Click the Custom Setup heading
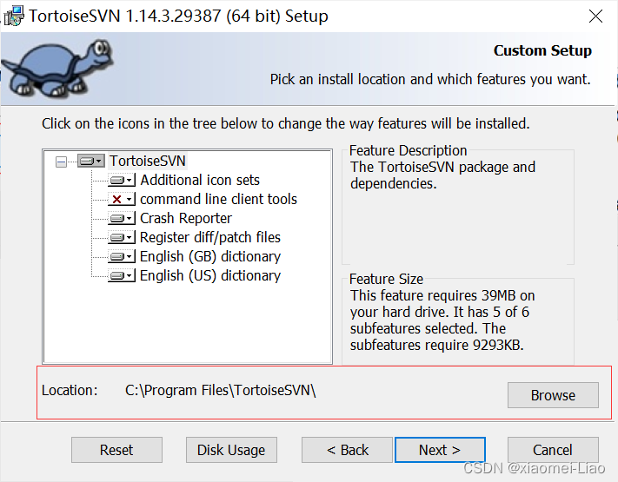This screenshot has height=482, width=618. click(x=542, y=50)
